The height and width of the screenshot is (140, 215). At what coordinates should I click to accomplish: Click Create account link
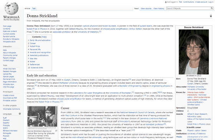tap(201, 2)
